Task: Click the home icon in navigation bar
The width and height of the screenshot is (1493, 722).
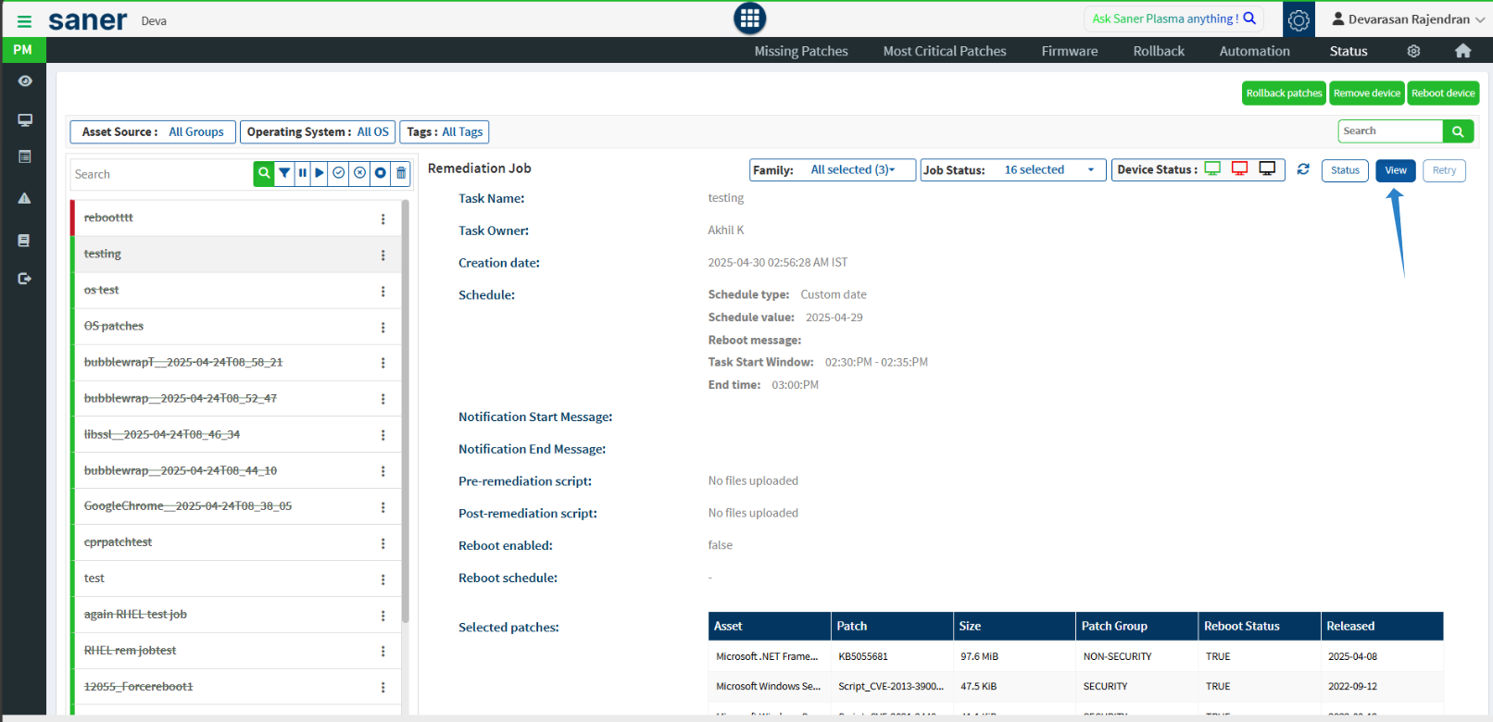Action: coord(1463,51)
